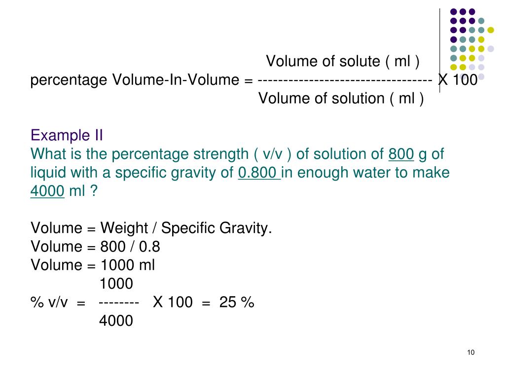Image resolution: width=505 pixels, height=379 pixels.
Task: Click the 4000 denominator in final fraction
Action: click(x=116, y=321)
